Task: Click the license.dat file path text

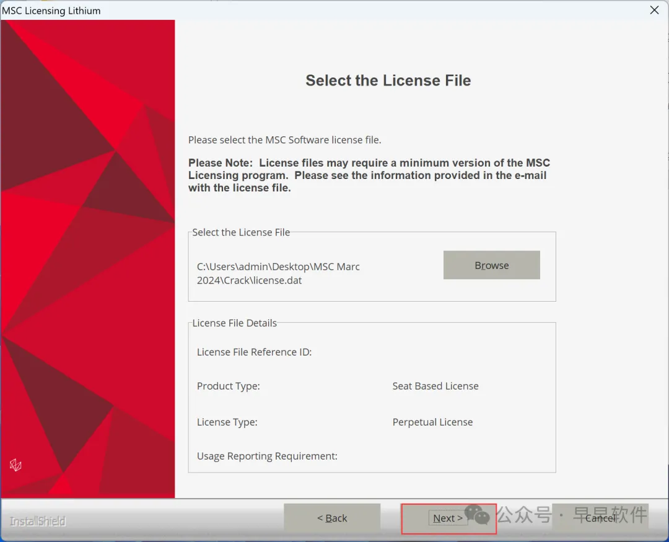Action: click(278, 274)
